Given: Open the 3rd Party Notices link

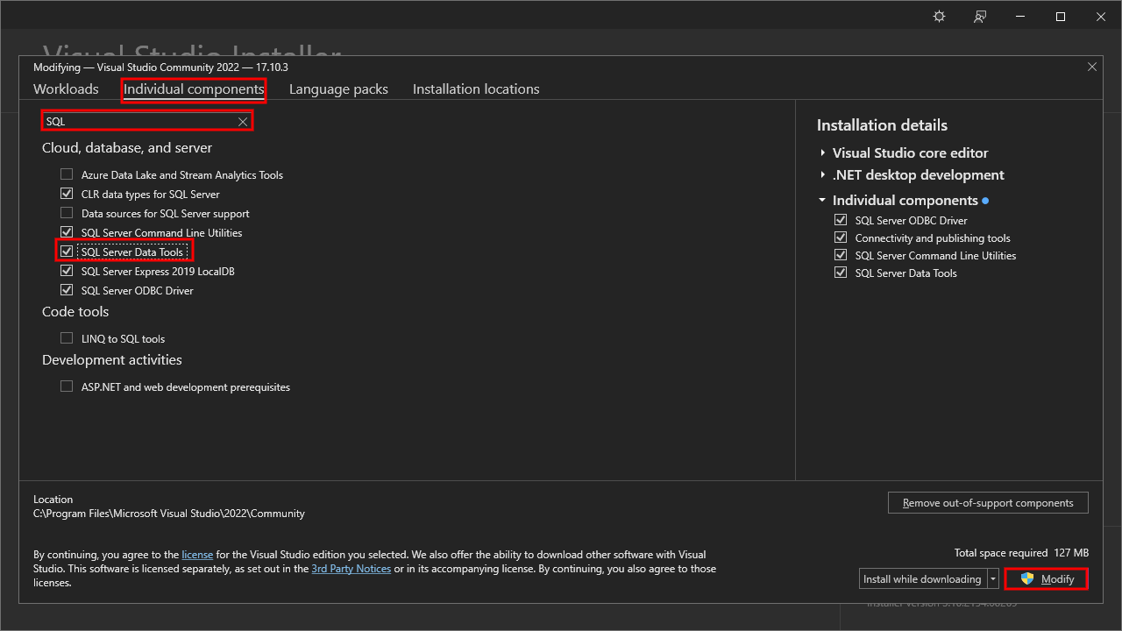Looking at the screenshot, I should pyautogui.click(x=352, y=569).
